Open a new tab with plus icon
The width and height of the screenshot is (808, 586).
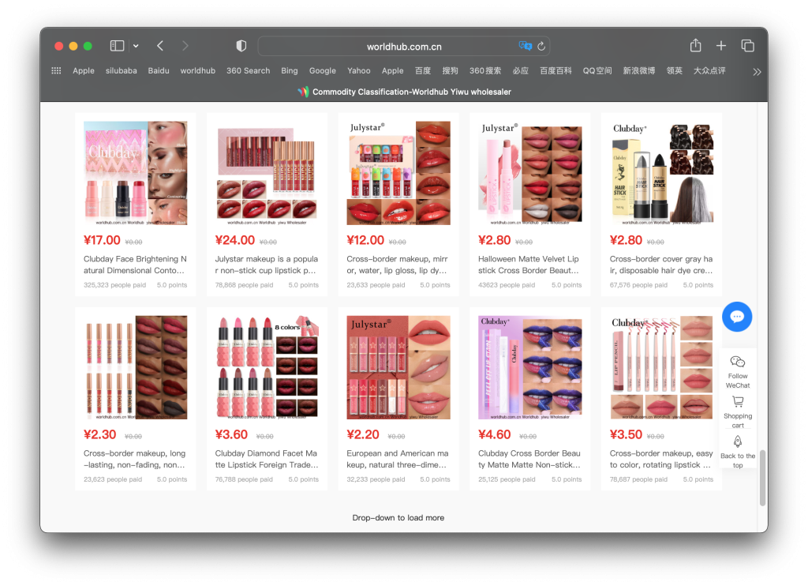coord(721,46)
